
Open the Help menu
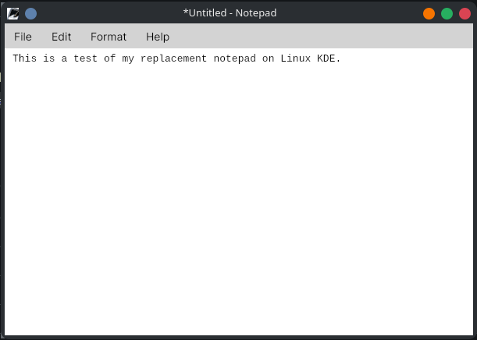(x=158, y=37)
